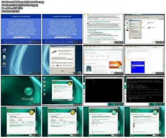Image resolution: width=166 pixels, height=138 pixels.
Task: Select the USB Rescue Disk Maker dialog thumbnail
Action: (x=62, y=60)
